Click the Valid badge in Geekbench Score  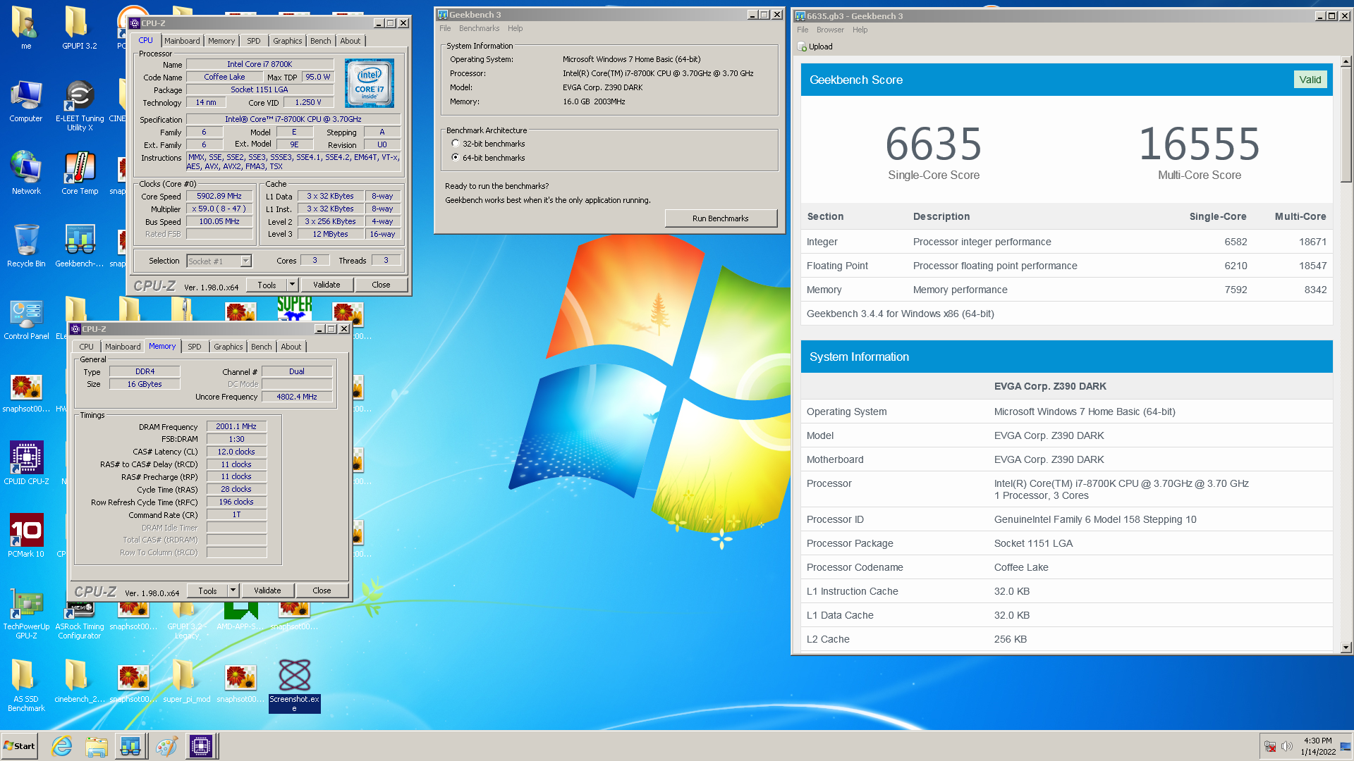(1310, 80)
